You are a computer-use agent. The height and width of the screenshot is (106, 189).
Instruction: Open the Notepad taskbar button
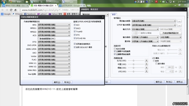click(x=38, y=2)
